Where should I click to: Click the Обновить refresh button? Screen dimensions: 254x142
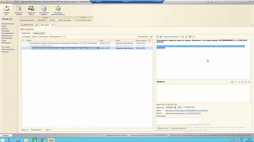click(26, 37)
